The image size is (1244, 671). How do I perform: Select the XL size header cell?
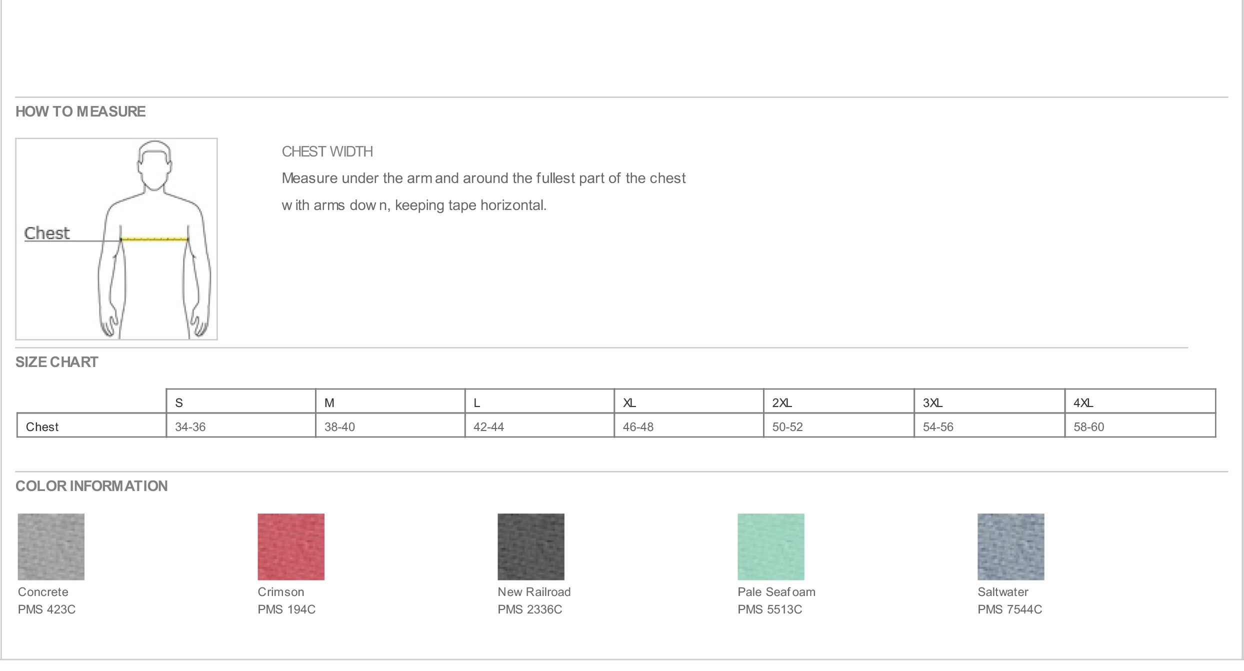[x=689, y=401]
